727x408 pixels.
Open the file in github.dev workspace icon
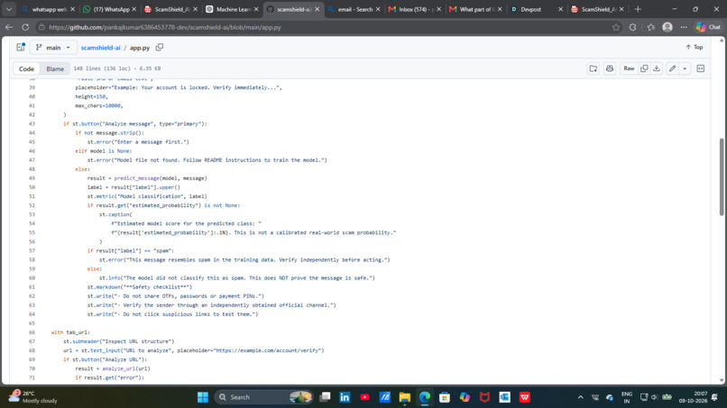coord(594,68)
